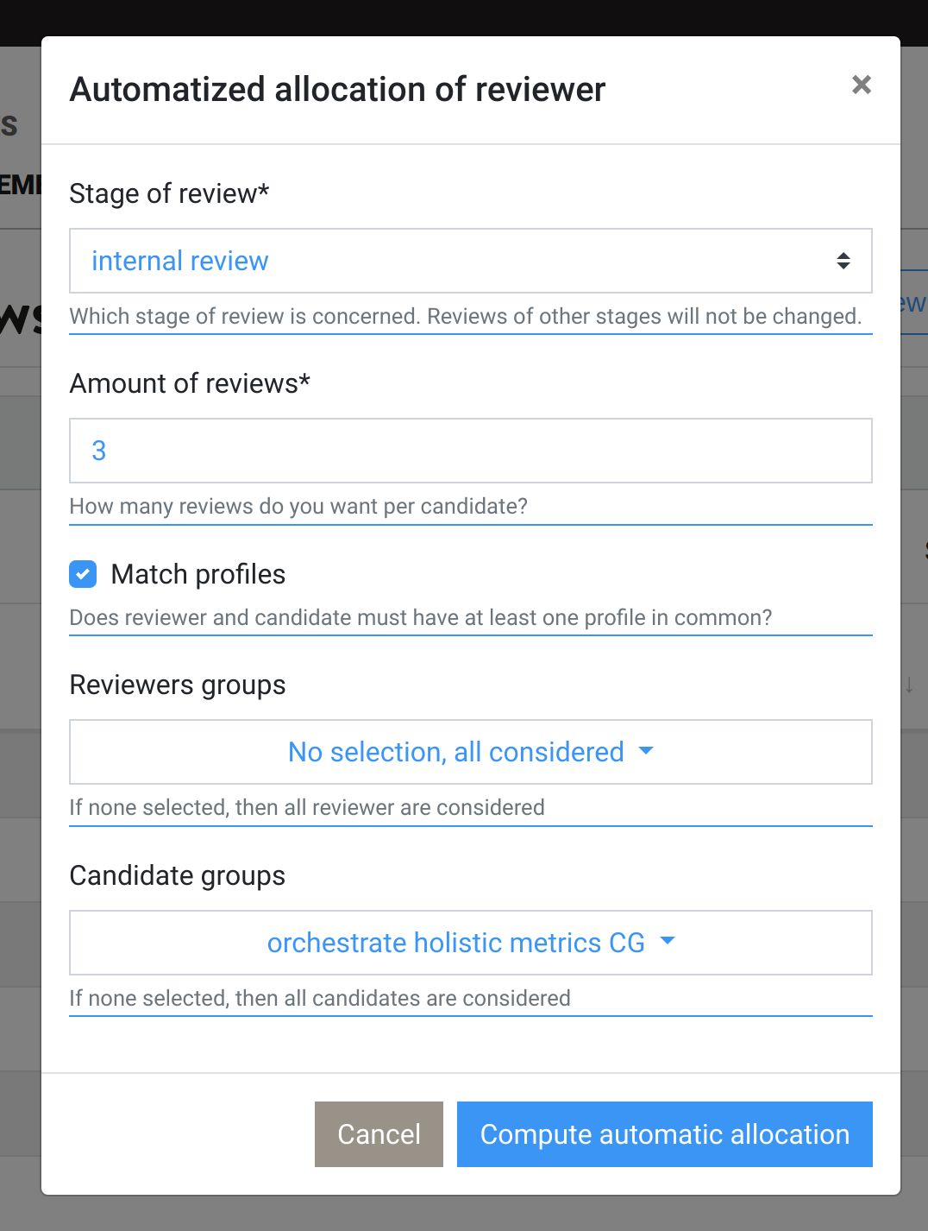
Task: Click the sort arrow behind the dialog
Action: (x=909, y=685)
